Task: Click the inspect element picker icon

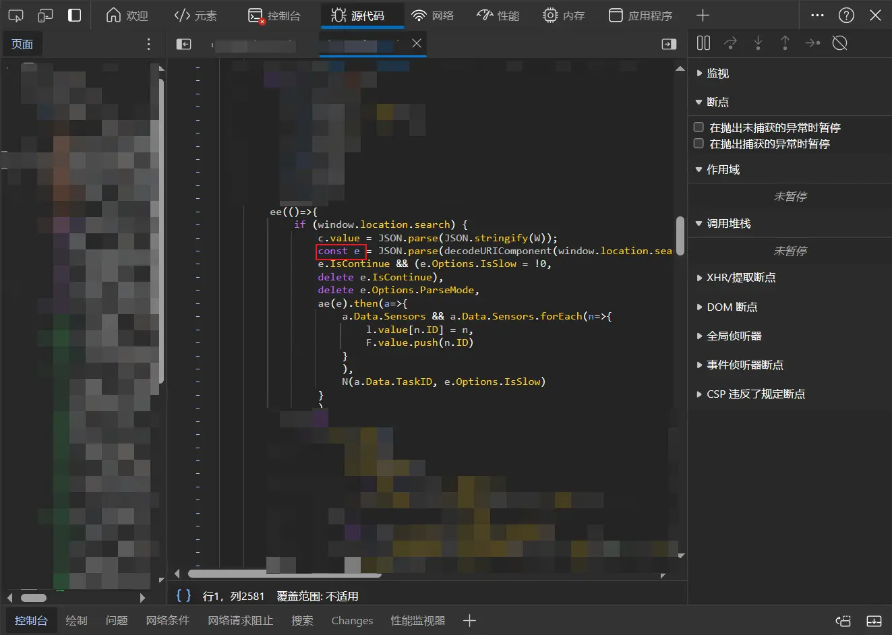Action: (16, 16)
